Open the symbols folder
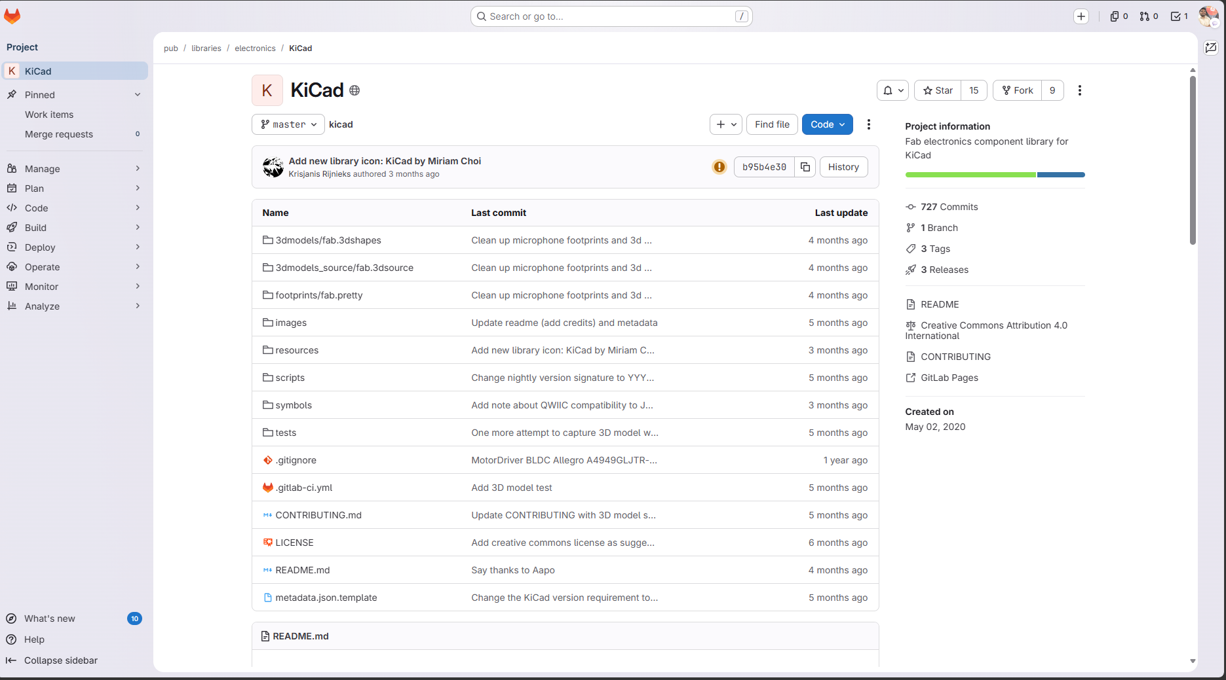Image resolution: width=1226 pixels, height=680 pixels. [294, 405]
